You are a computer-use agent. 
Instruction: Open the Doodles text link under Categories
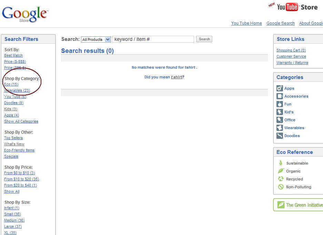point(292,136)
